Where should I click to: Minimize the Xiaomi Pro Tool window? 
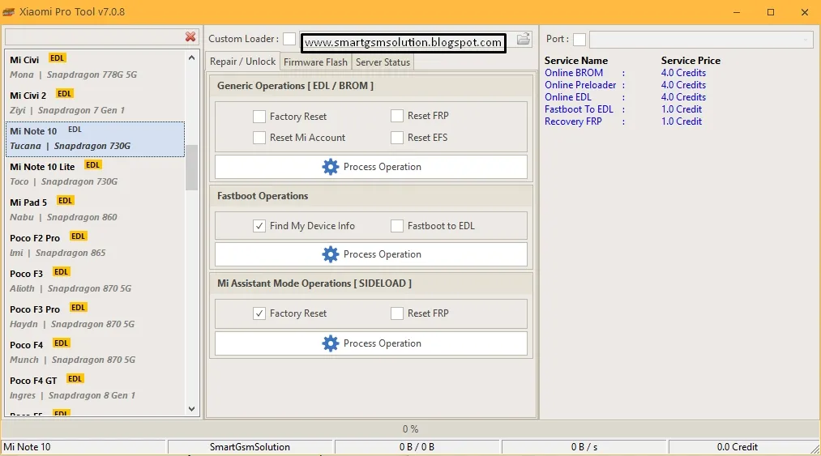click(x=737, y=12)
